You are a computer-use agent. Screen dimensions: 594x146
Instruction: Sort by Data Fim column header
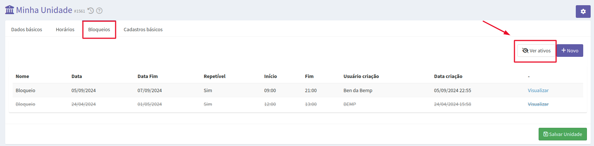tap(148, 76)
